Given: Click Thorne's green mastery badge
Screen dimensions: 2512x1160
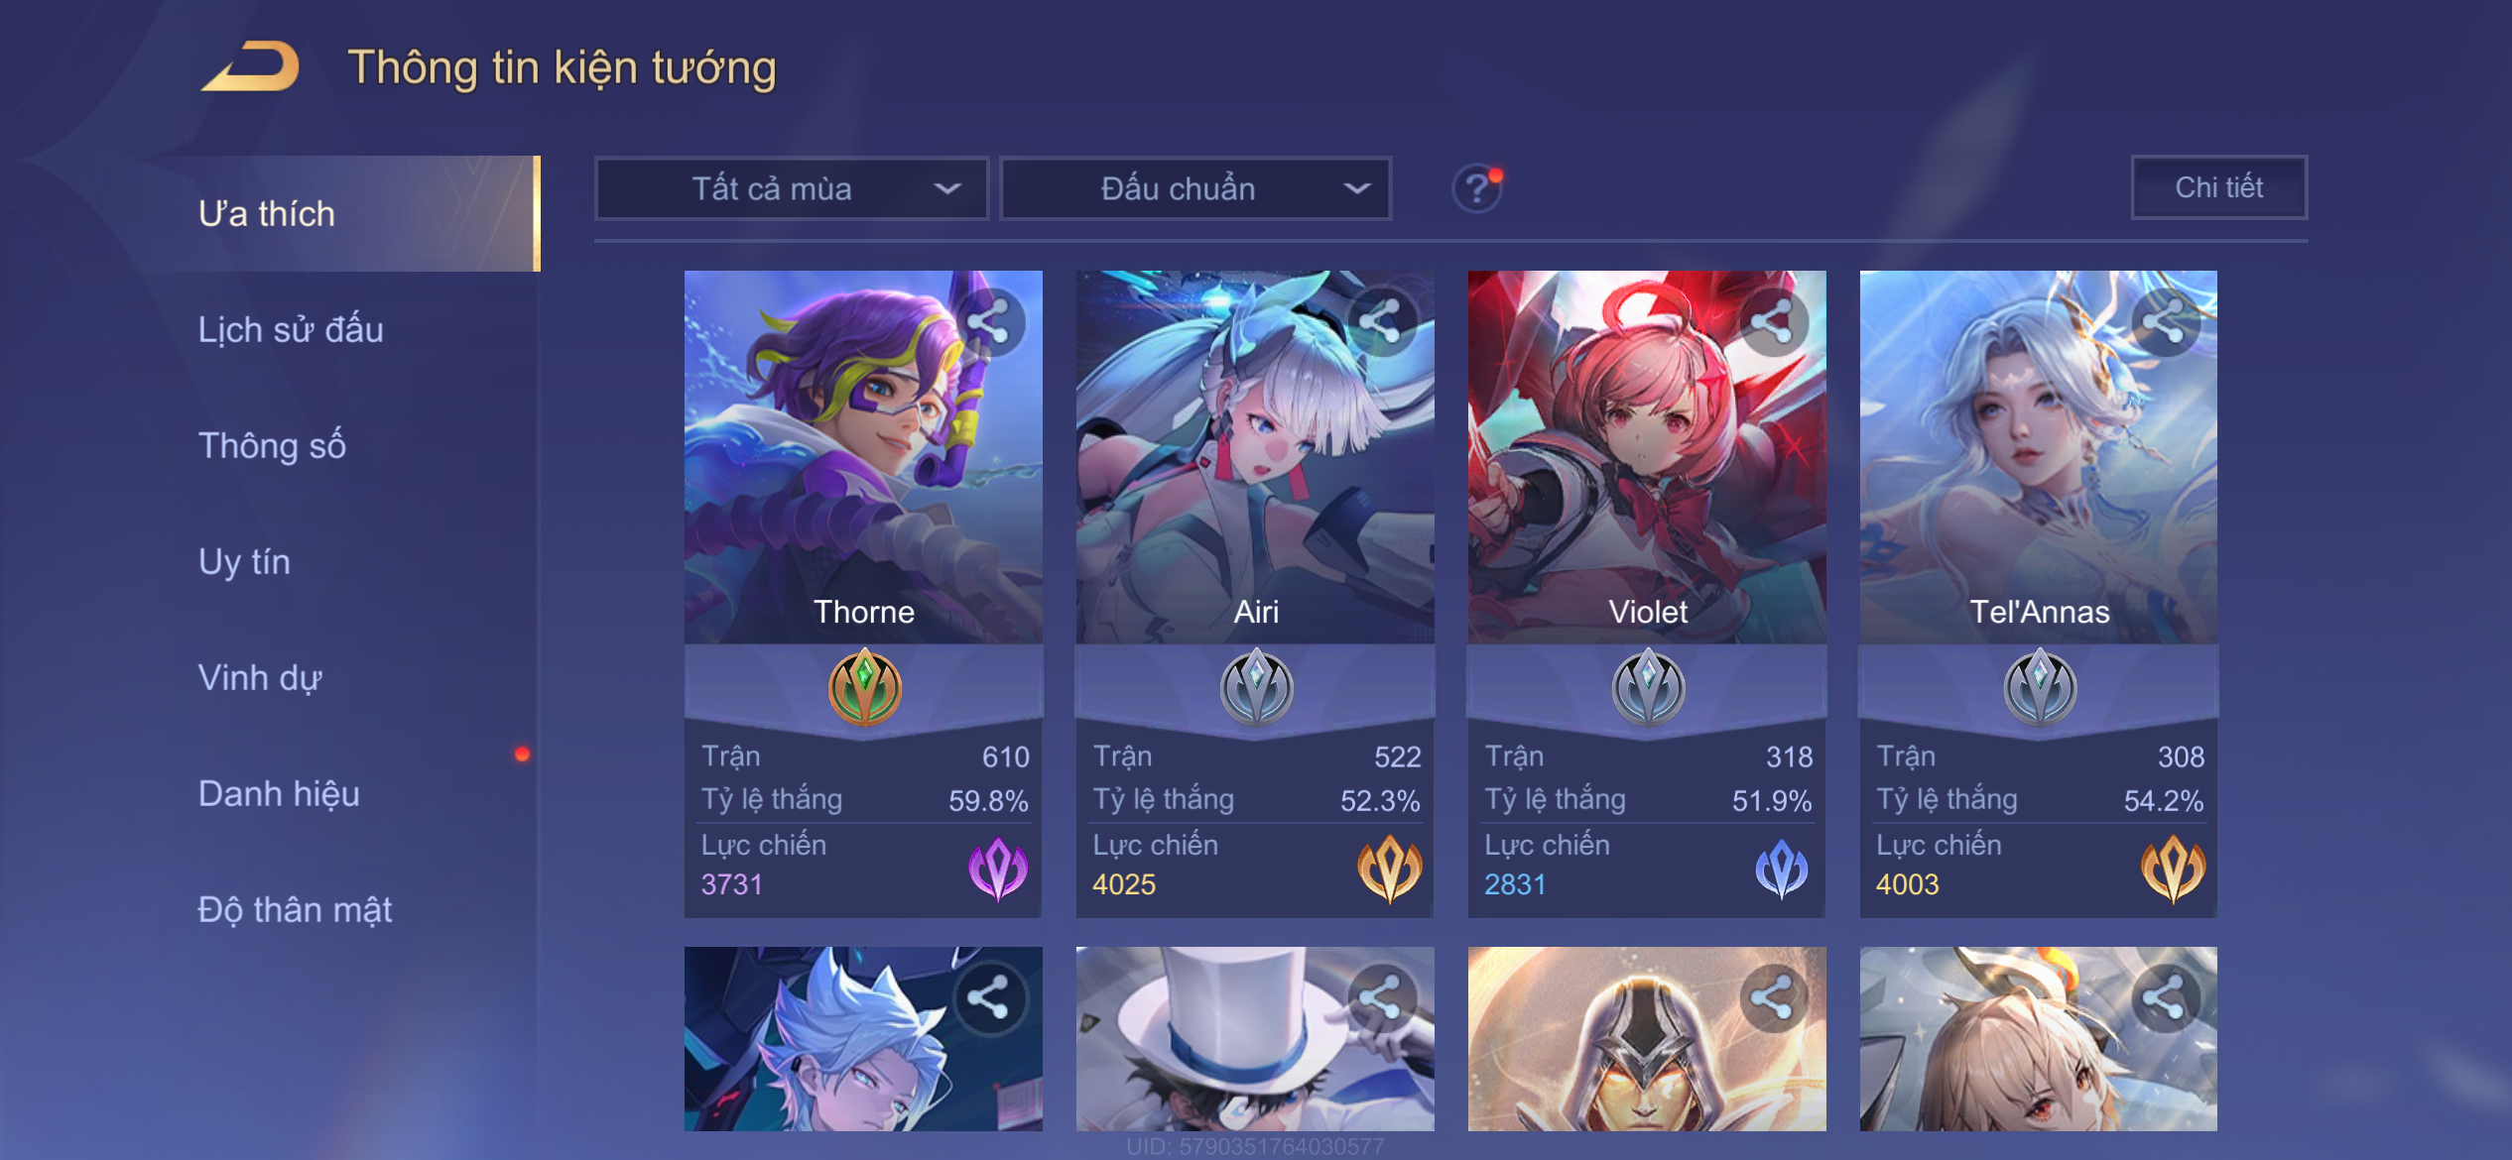Looking at the screenshot, I should [x=864, y=686].
